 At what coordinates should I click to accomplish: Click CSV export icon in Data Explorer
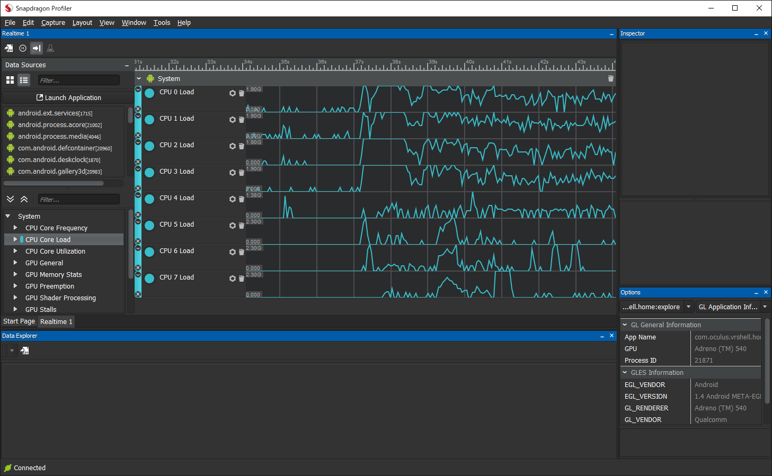click(x=25, y=351)
